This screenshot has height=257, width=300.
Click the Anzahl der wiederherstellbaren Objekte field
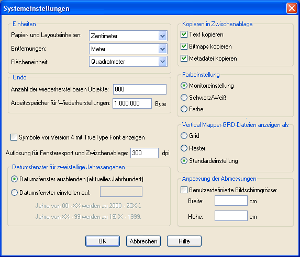point(140,89)
